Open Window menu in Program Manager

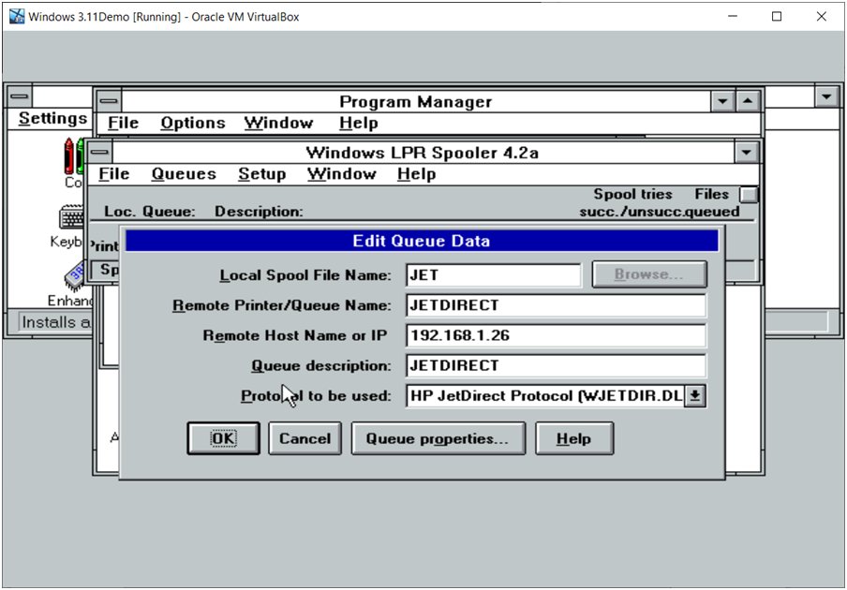pyautogui.click(x=278, y=123)
